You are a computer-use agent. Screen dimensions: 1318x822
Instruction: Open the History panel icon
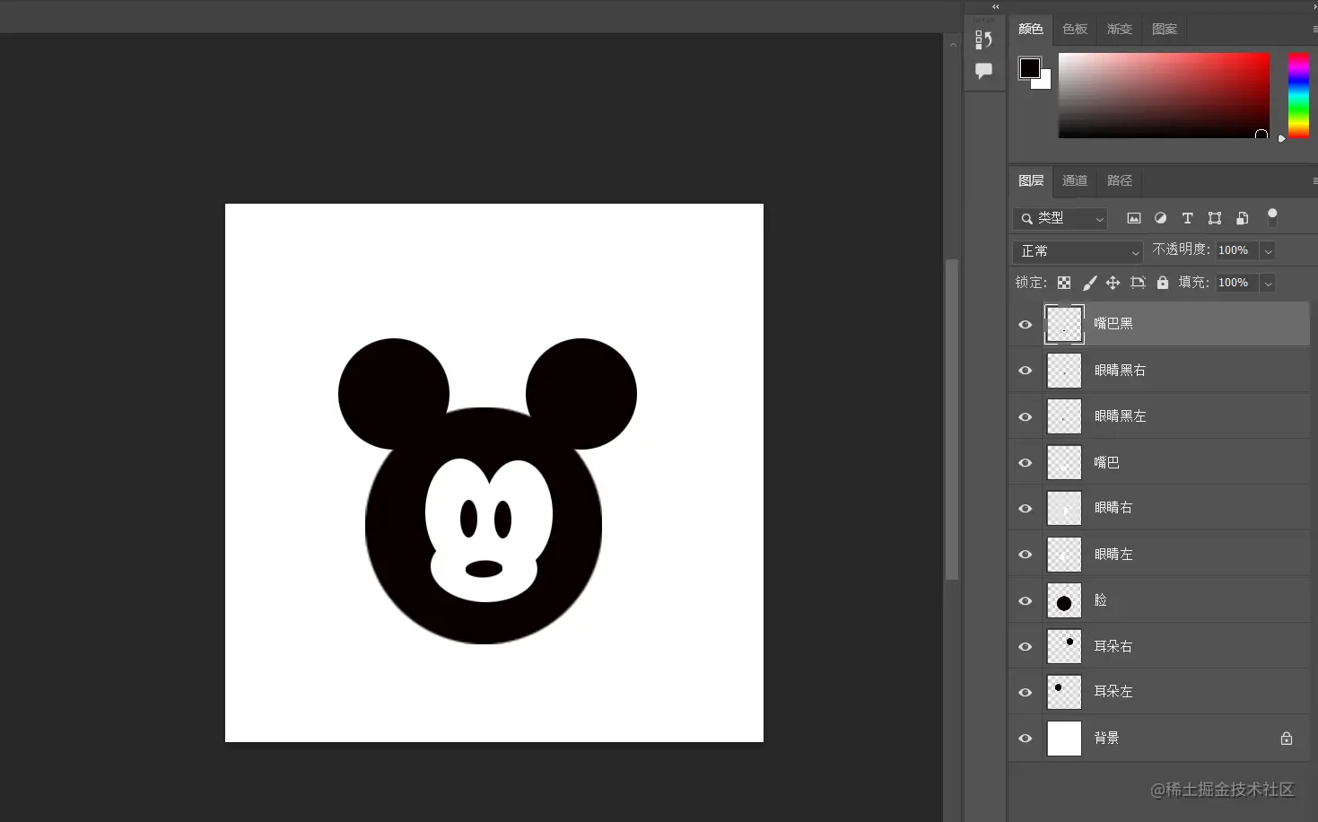pyautogui.click(x=983, y=39)
